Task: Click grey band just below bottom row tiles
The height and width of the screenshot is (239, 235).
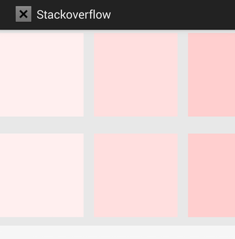Action: click(x=117, y=221)
